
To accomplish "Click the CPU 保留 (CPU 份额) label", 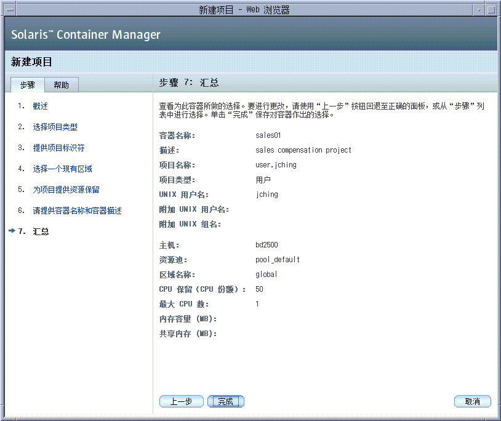I will click(202, 289).
